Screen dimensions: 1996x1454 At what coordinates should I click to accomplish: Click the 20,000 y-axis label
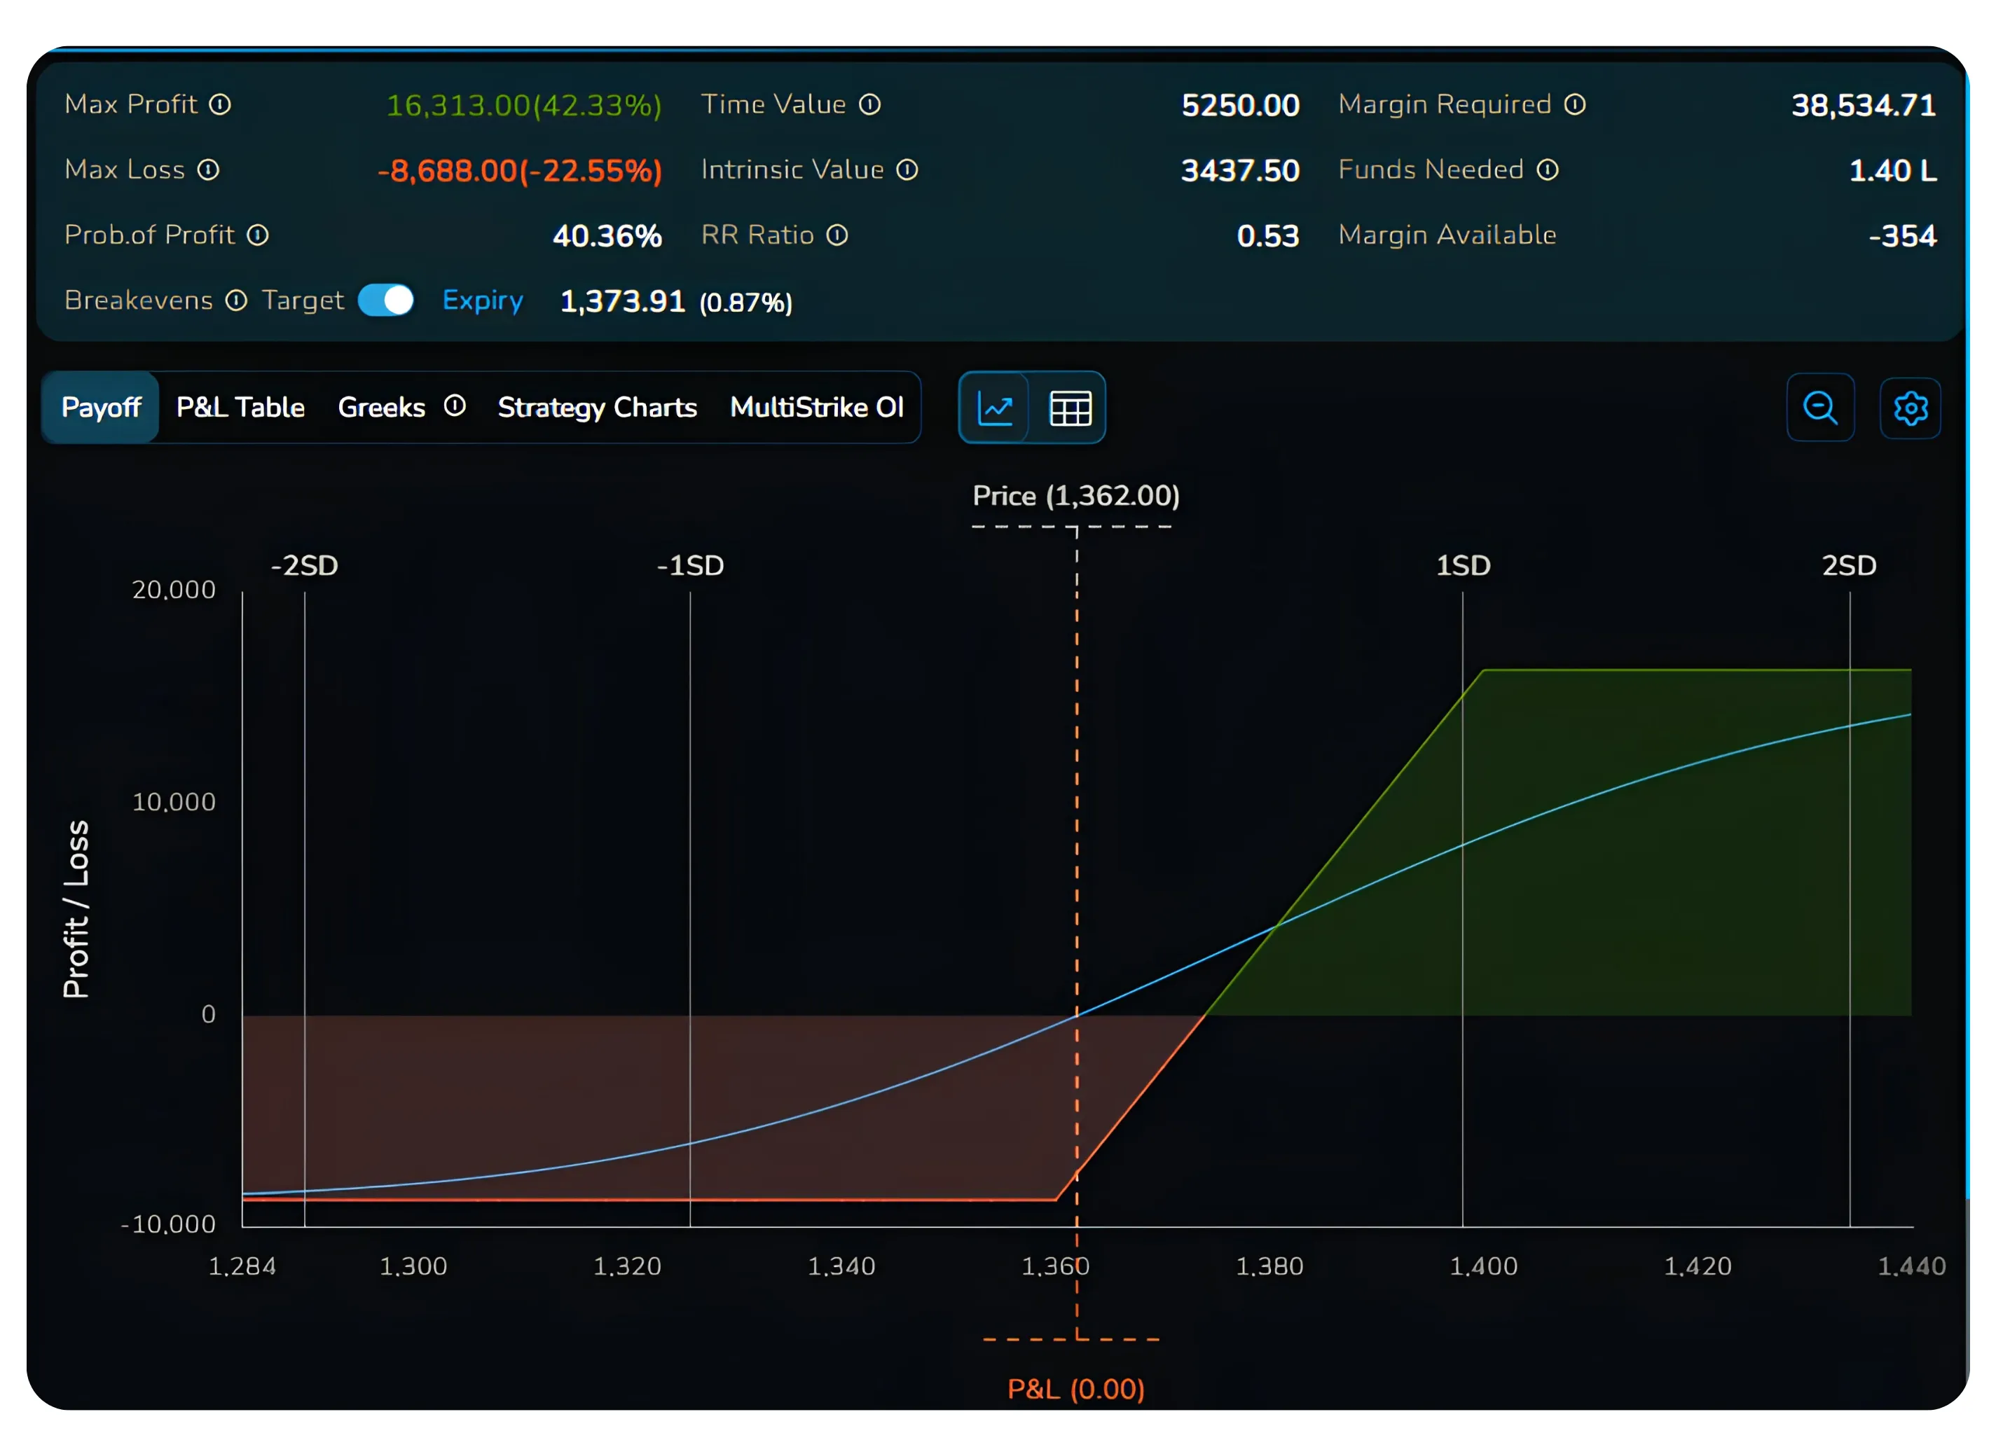(174, 590)
